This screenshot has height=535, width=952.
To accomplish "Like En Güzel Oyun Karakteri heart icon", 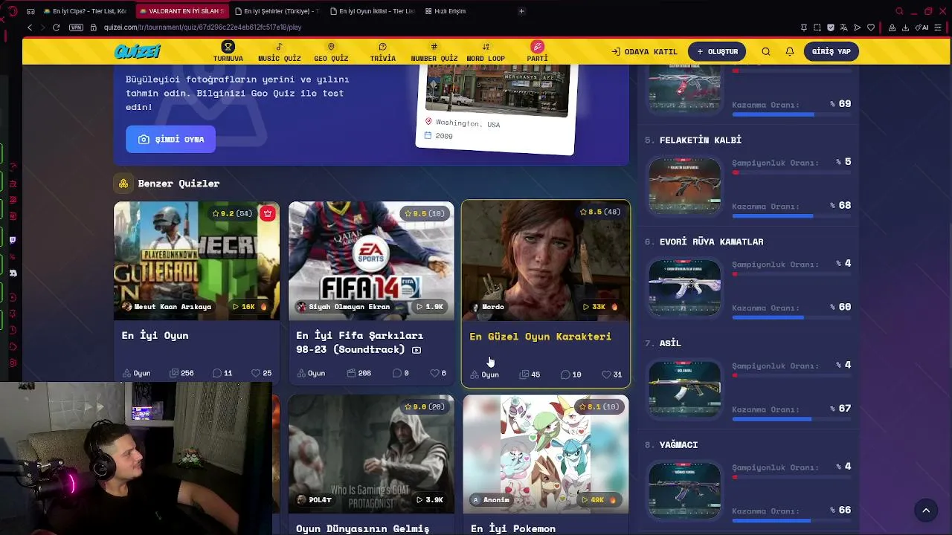I will [x=606, y=374].
